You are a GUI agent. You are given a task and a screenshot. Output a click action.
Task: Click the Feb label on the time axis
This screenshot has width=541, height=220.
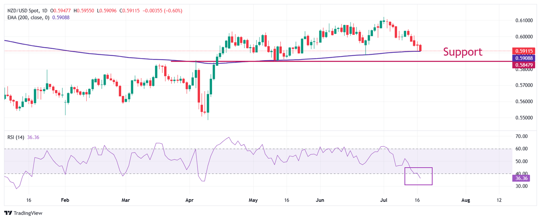click(65, 200)
